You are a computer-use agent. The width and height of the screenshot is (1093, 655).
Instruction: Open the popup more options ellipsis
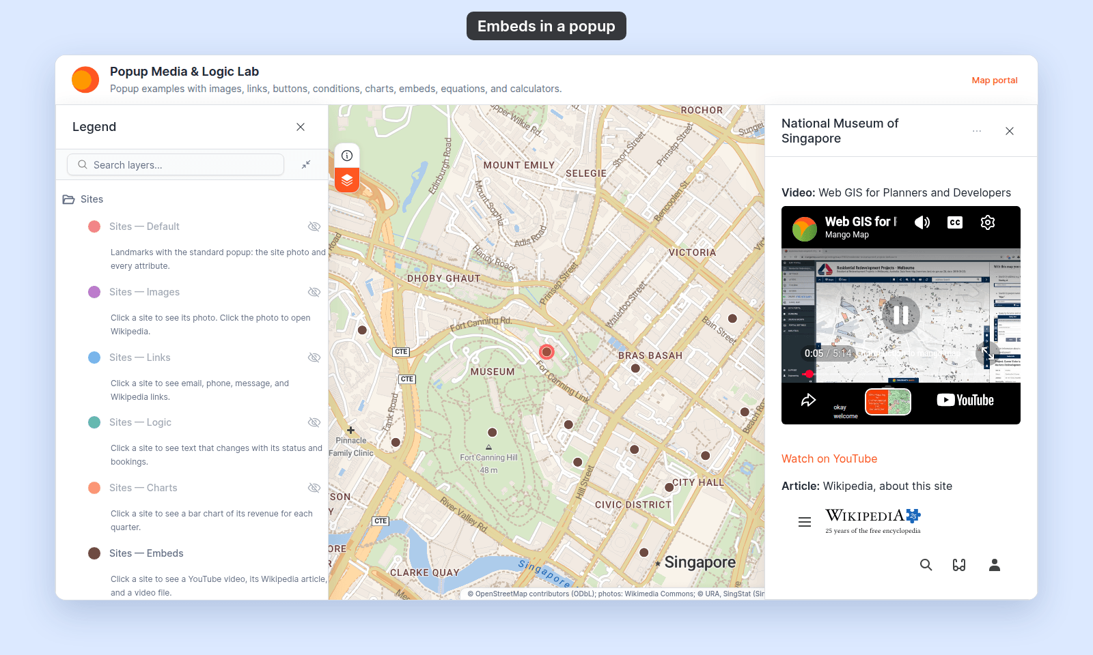click(977, 131)
